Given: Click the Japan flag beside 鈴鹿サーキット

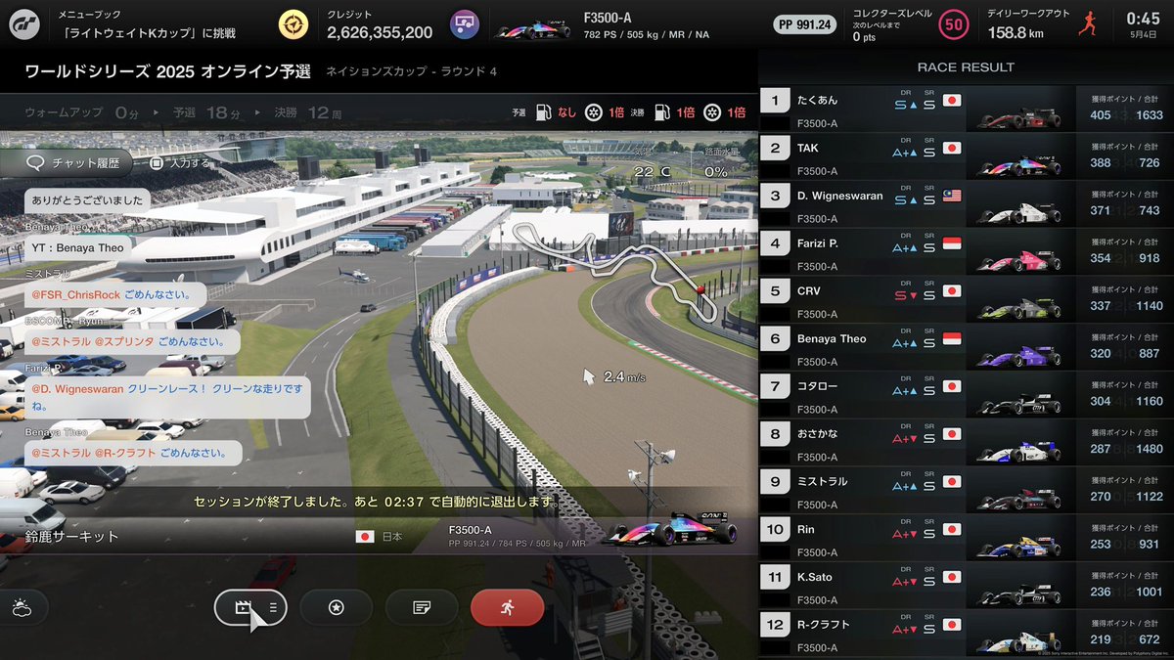Looking at the screenshot, I should [x=365, y=537].
